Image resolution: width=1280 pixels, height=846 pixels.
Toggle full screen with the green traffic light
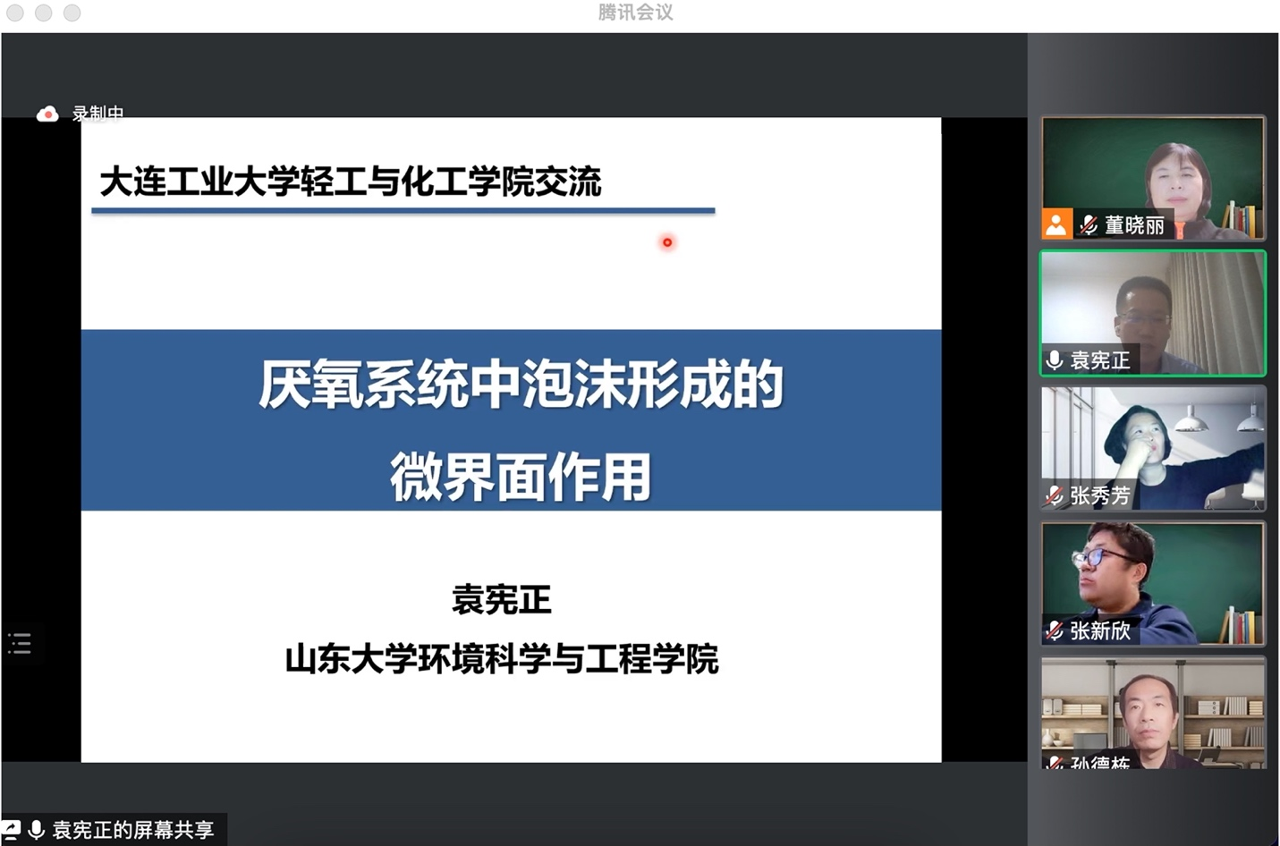[72, 13]
